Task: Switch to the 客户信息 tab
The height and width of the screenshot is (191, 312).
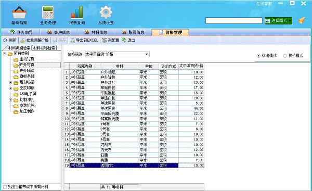Action: 58,32
